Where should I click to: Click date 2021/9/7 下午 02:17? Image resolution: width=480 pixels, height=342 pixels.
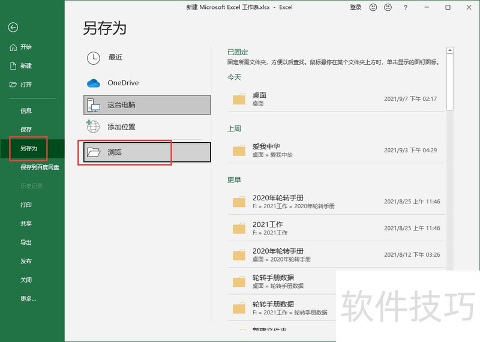tap(410, 99)
